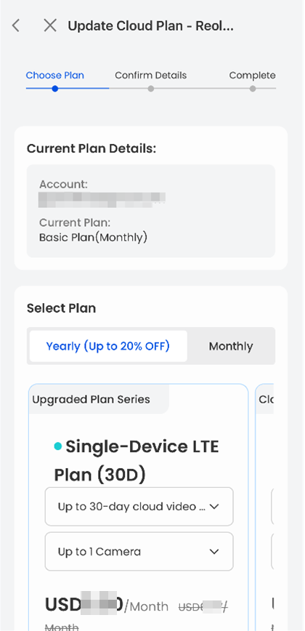Close the Update Cloud Plan page
This screenshot has height=631, width=305.
point(50,25)
